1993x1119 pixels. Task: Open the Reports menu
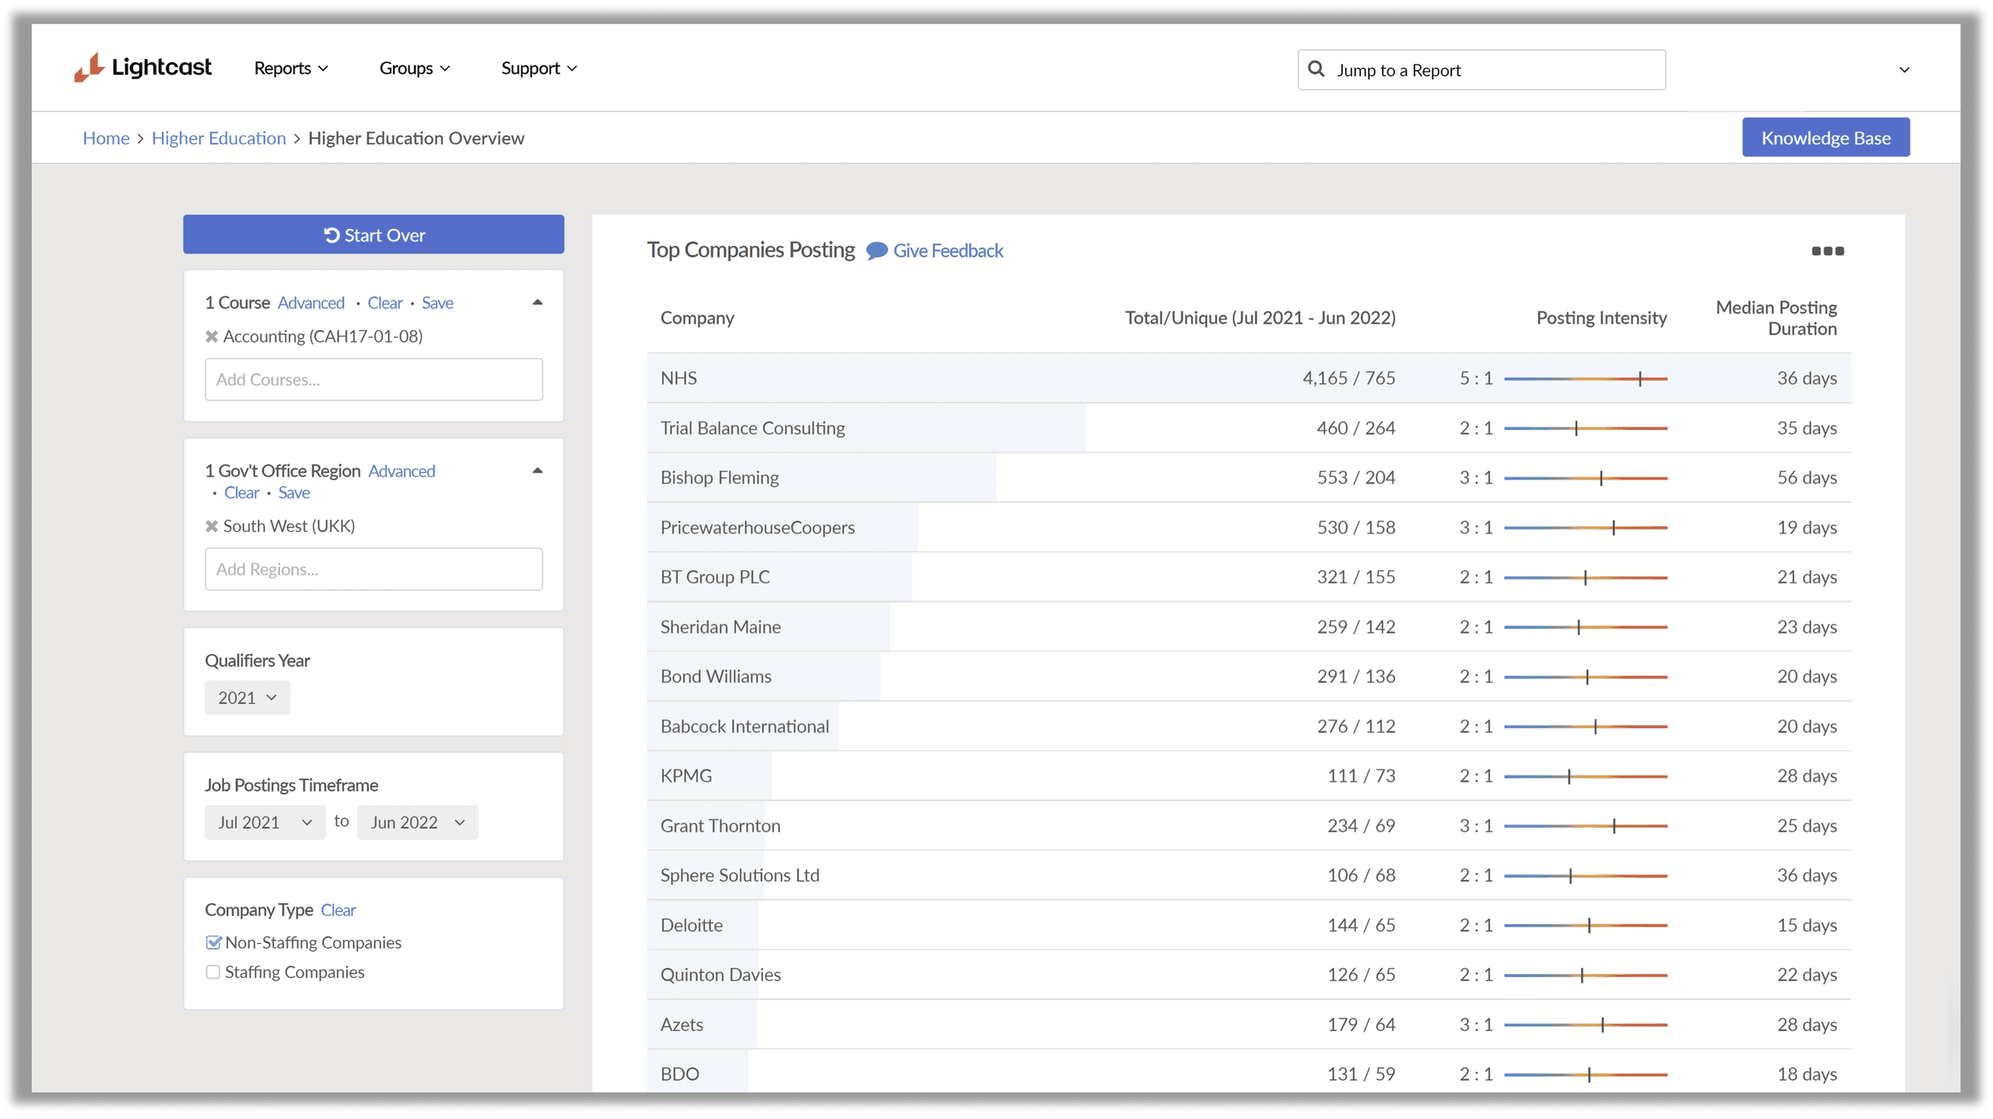coord(290,69)
